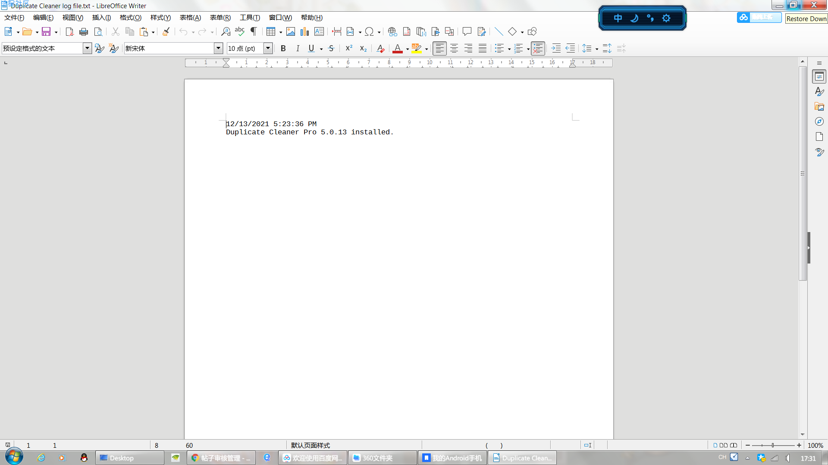The height and width of the screenshot is (465, 828).
Task: Insert a comment
Action: pos(467,31)
